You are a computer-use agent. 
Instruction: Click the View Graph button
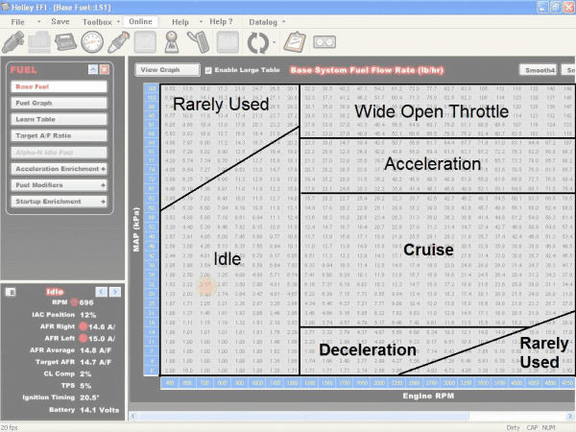click(x=167, y=70)
